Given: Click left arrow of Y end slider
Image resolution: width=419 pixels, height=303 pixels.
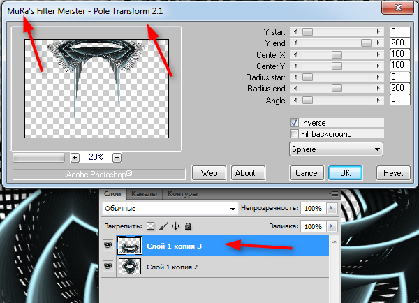Looking at the screenshot, I should coord(295,43).
